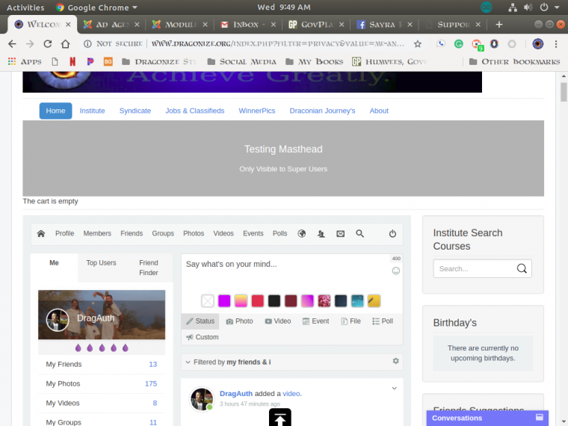Open the network status indicator

coord(513,7)
